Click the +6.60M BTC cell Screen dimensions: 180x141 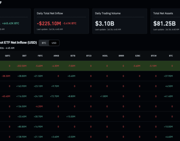pos(169,137)
